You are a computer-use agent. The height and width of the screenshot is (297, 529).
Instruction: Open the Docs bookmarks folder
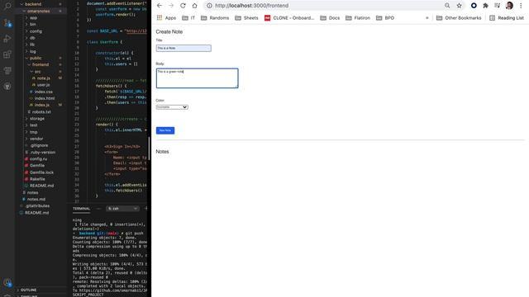330,18
